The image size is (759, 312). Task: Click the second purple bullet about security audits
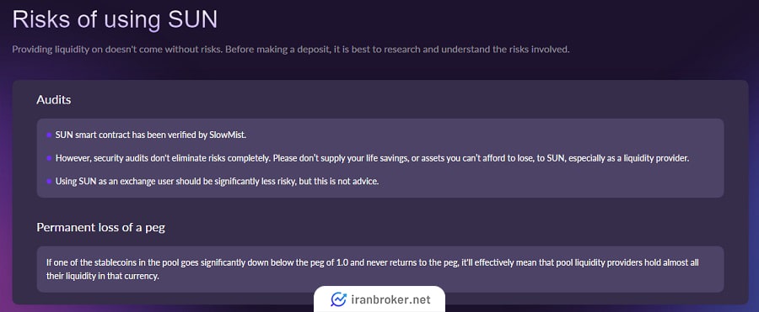pos(49,158)
